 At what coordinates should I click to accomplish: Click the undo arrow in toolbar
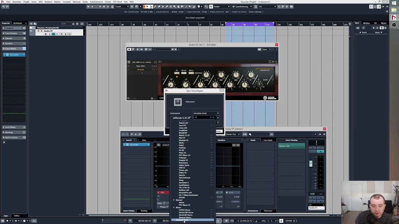(3, 7)
